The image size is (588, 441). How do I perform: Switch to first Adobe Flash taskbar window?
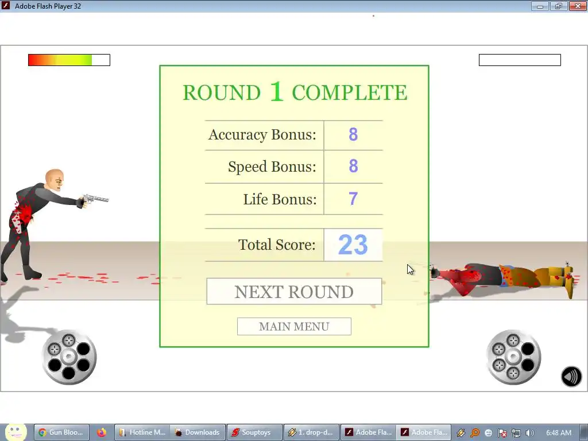(x=368, y=432)
